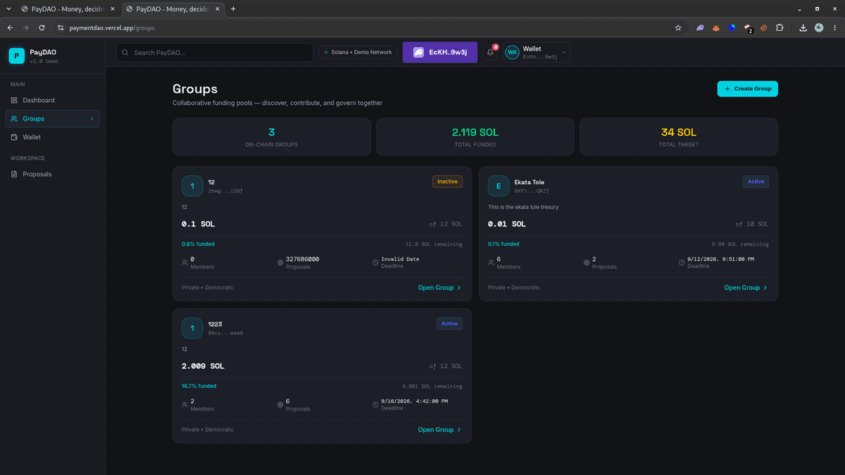Click clock icon beside 9/12/2026 deadline
This screenshot has width=845, height=475.
point(682,262)
